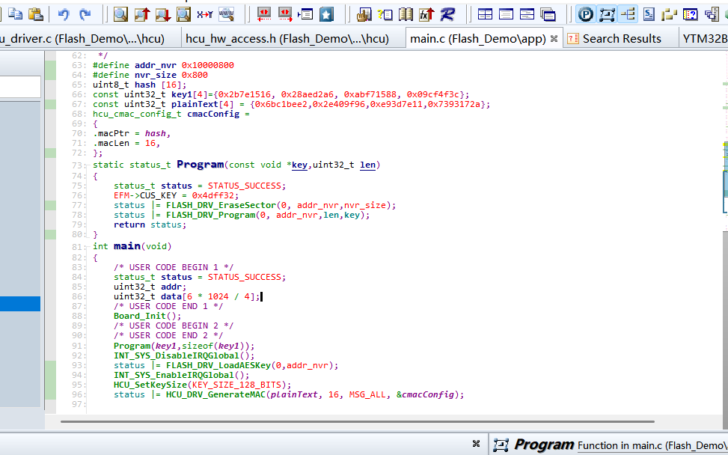The height and width of the screenshot is (455, 728).
Task: Click the Redo toolbar icon
Action: click(86, 13)
